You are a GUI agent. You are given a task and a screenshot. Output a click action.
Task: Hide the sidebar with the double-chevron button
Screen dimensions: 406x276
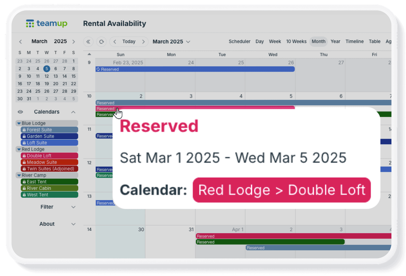[x=88, y=42]
